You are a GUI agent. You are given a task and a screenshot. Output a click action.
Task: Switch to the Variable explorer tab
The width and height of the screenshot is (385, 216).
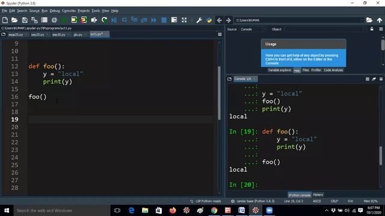(x=279, y=70)
